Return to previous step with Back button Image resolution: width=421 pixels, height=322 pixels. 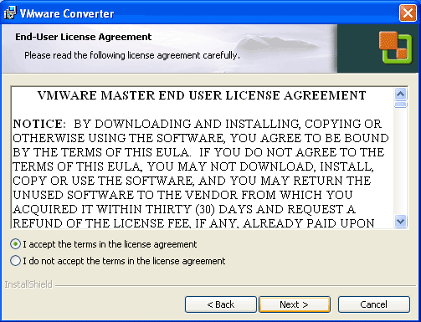pos(221,304)
